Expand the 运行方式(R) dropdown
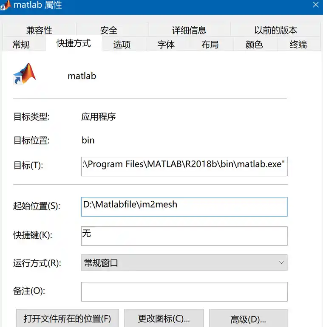 click(184, 262)
